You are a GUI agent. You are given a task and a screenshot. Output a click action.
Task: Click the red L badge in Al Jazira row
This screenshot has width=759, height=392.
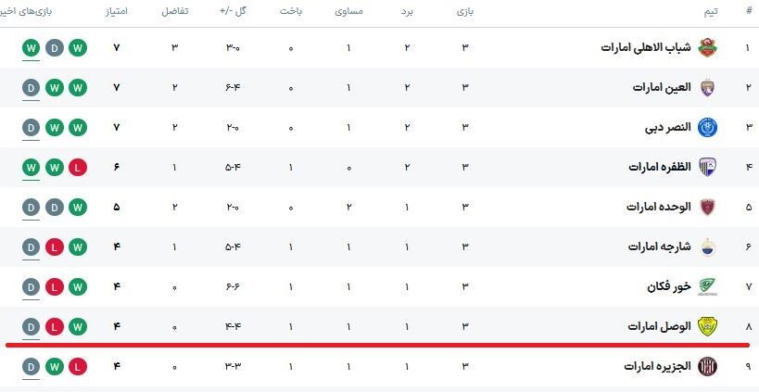(x=77, y=366)
